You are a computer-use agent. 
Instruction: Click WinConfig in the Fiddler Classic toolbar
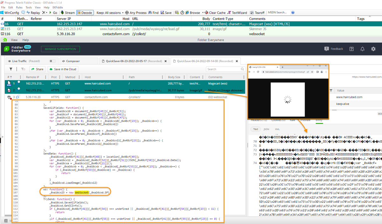click(x=10, y=13)
